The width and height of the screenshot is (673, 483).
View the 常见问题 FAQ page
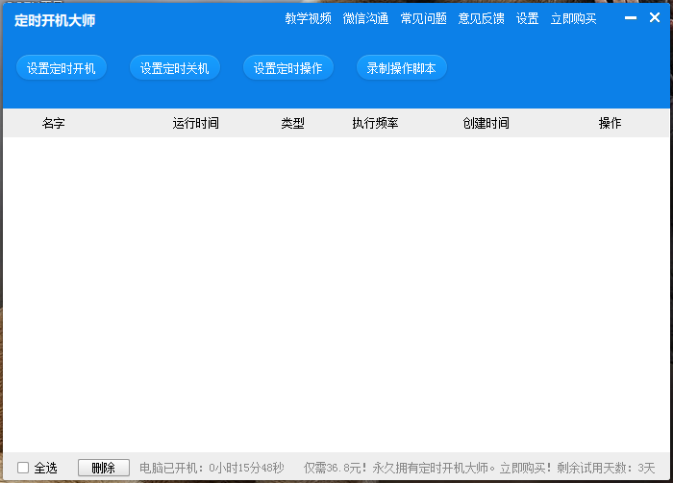(423, 18)
